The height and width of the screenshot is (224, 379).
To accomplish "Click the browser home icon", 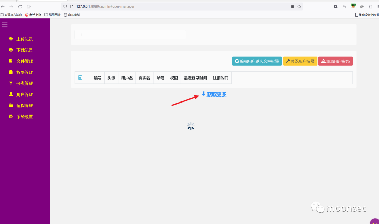I will pos(28,7).
